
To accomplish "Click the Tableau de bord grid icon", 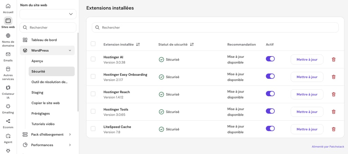I will [25, 40].
